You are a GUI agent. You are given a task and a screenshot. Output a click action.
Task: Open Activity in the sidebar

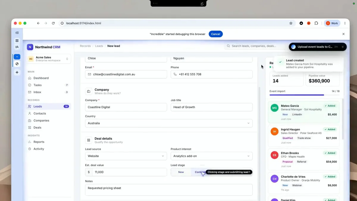point(49,149)
